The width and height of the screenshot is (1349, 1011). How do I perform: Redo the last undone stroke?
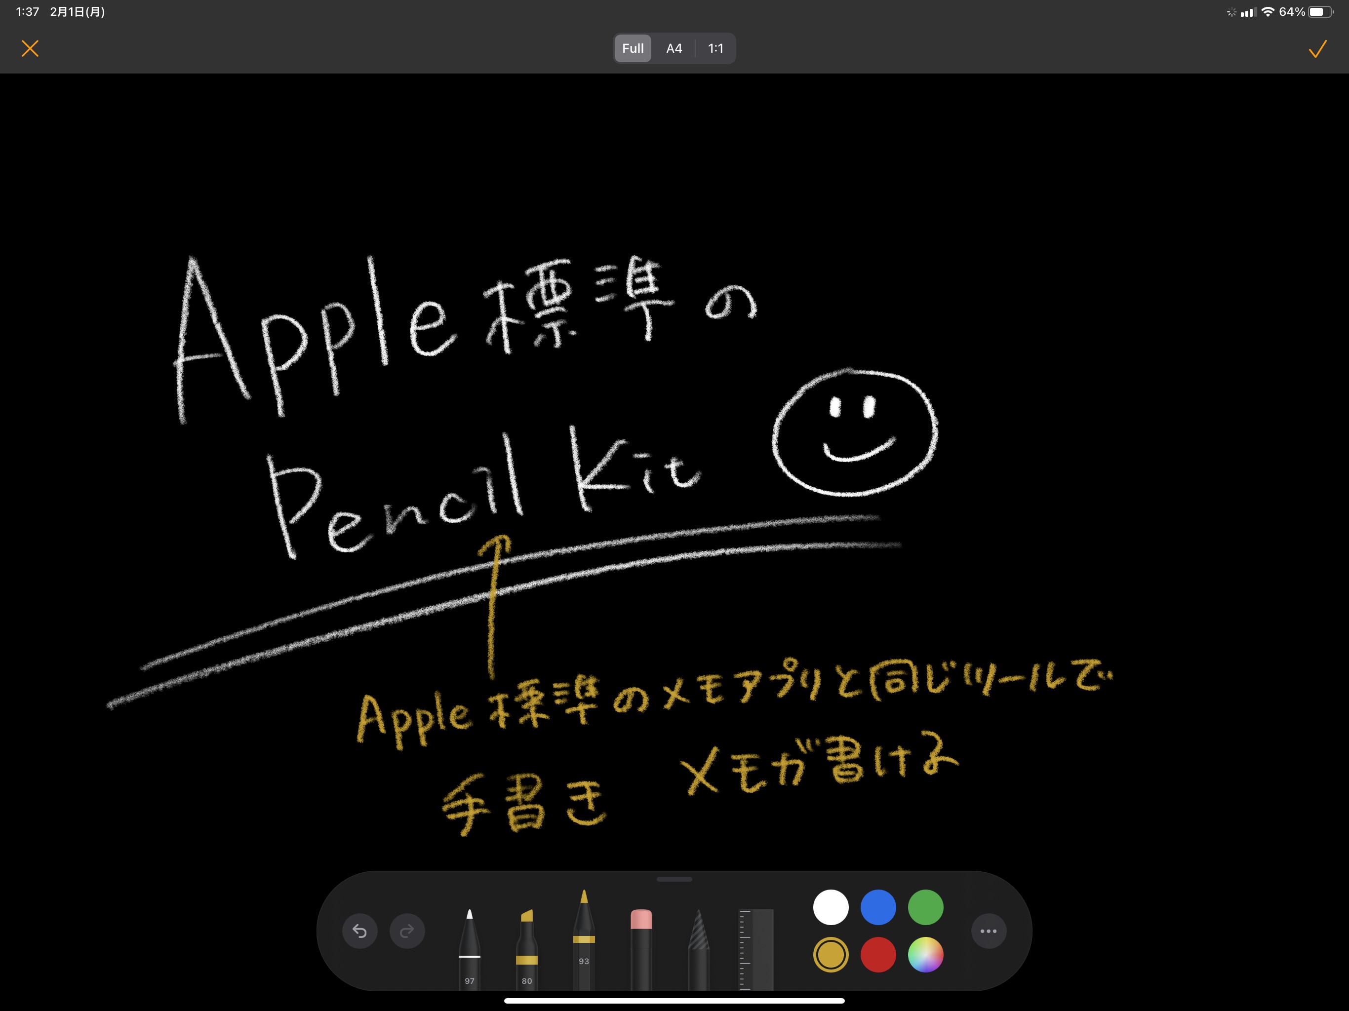tap(407, 931)
